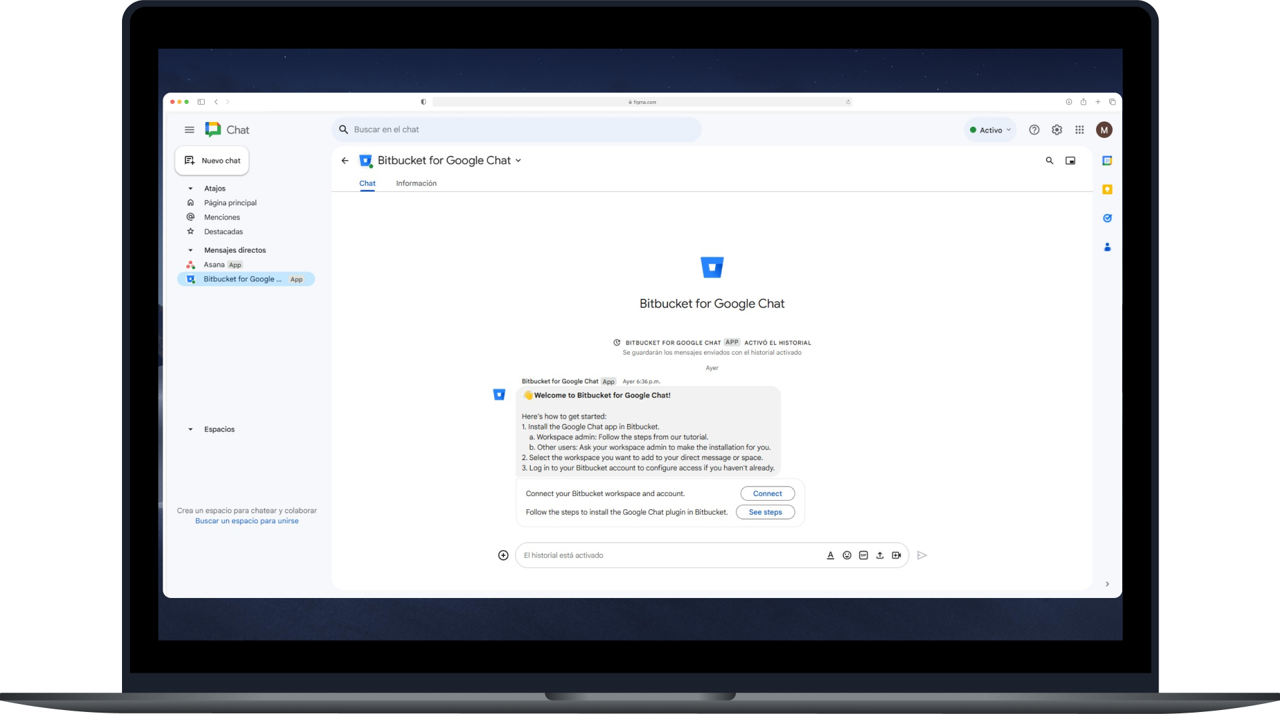This screenshot has width=1280, height=714.
Task: Open the main hamburger menu
Action: [189, 130]
